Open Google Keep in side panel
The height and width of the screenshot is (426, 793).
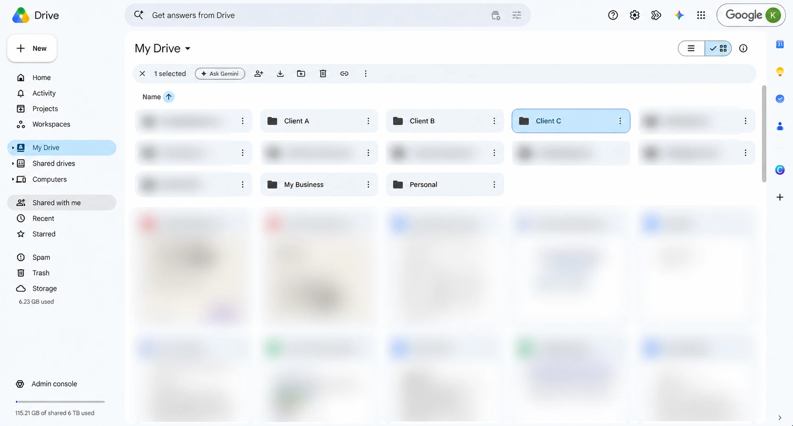click(780, 71)
